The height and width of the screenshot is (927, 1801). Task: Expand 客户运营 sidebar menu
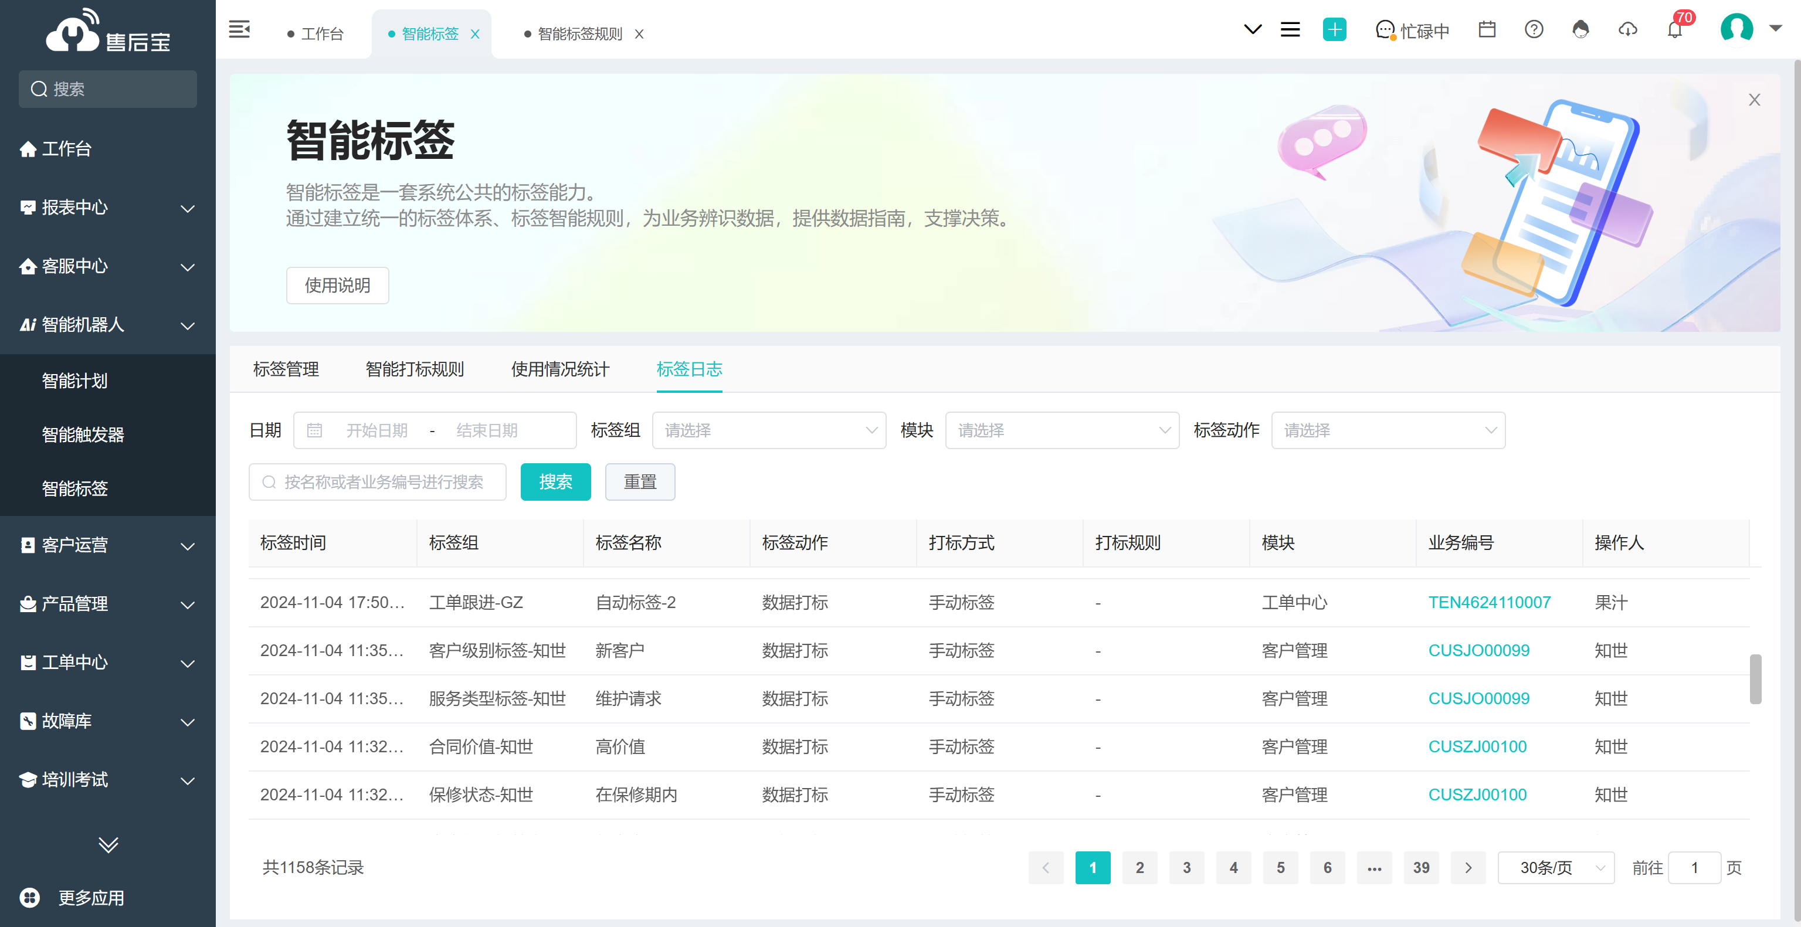[108, 545]
